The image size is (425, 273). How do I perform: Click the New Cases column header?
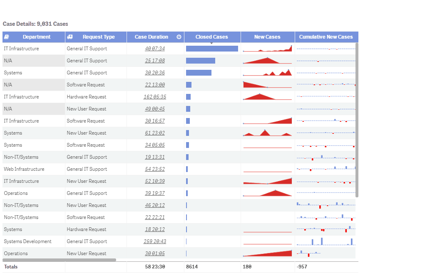pos(267,37)
